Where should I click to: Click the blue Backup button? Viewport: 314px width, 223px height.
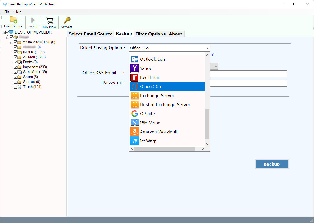(272, 164)
